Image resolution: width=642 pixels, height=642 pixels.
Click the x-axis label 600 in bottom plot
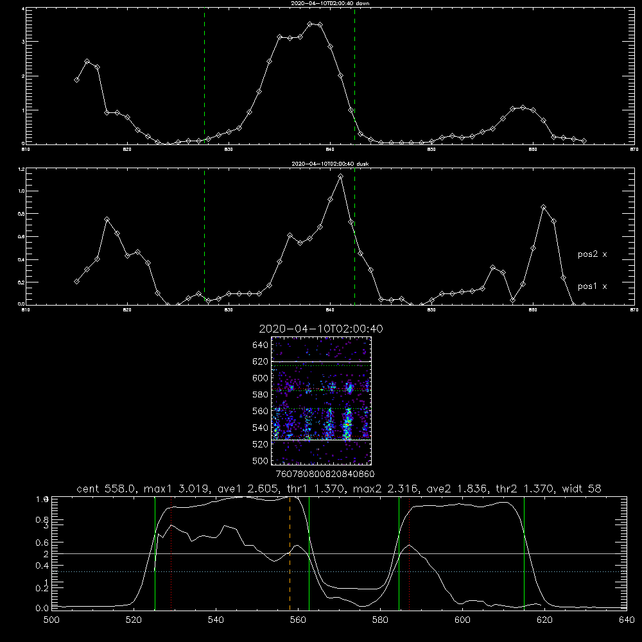tap(462, 620)
